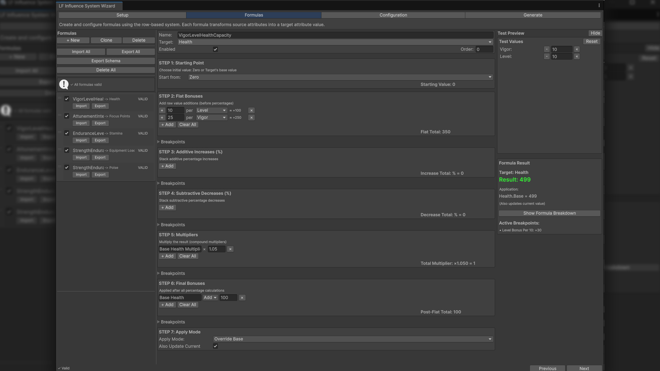Disable 'Also Update Current' in Step 7

pyautogui.click(x=216, y=346)
